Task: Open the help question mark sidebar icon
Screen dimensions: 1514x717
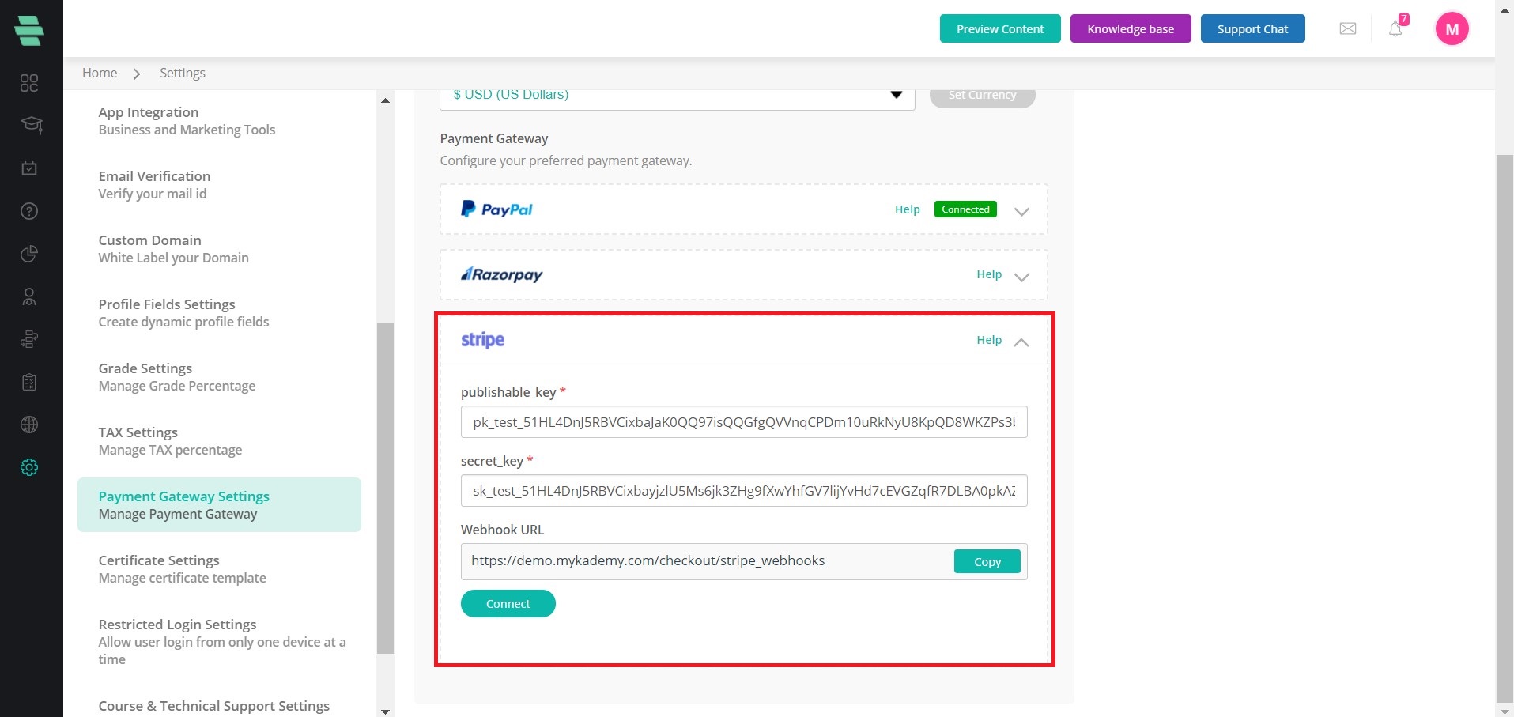Action: click(x=29, y=211)
